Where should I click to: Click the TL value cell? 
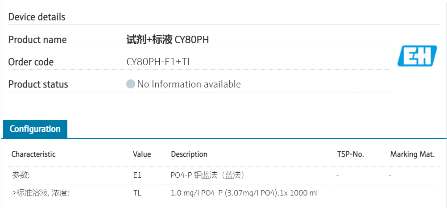[x=137, y=193]
